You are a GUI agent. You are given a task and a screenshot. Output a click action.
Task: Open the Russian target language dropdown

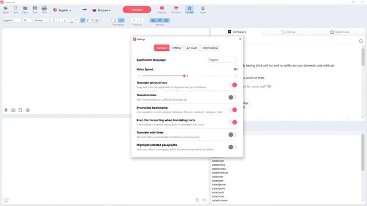point(101,10)
